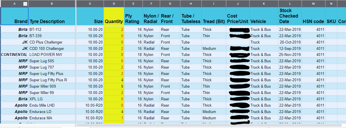Select the "SKU" header cell
The width and height of the screenshot is (346, 128).
coord(331,16)
